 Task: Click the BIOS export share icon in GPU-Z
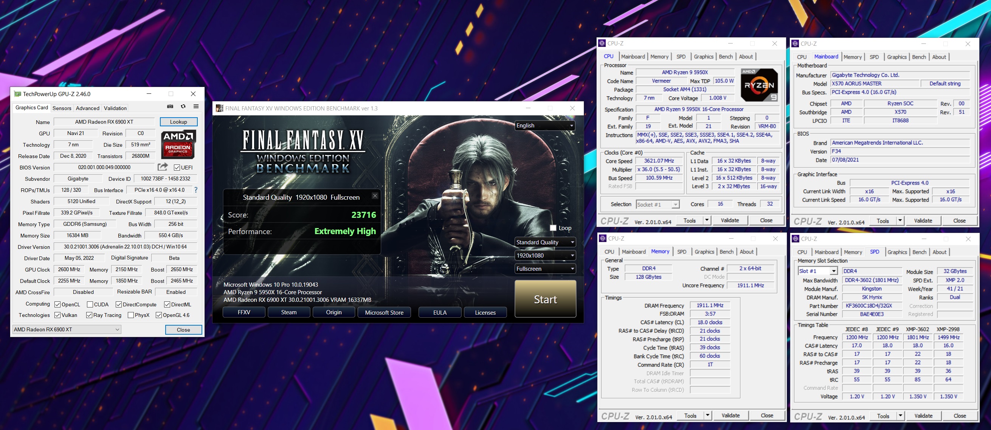163,167
